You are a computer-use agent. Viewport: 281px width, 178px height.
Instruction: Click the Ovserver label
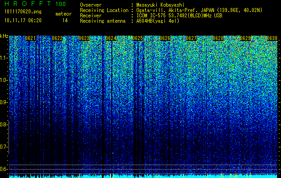[x=91, y=5]
